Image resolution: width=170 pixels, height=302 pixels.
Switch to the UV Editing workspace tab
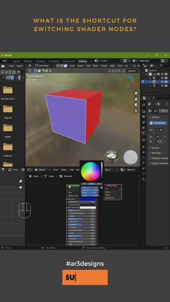coord(53,61)
